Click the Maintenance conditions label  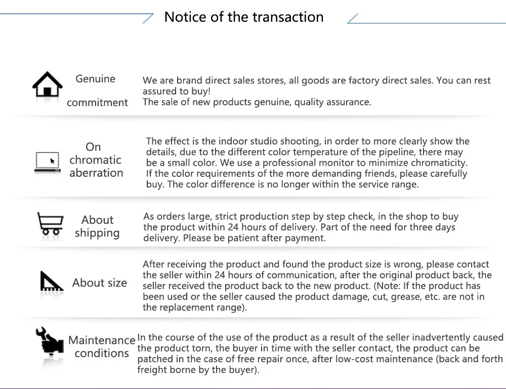[x=102, y=347]
